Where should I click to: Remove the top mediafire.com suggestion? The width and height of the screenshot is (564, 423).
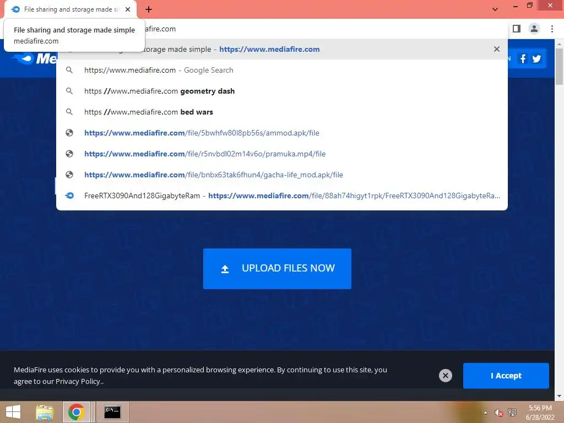pyautogui.click(x=497, y=49)
